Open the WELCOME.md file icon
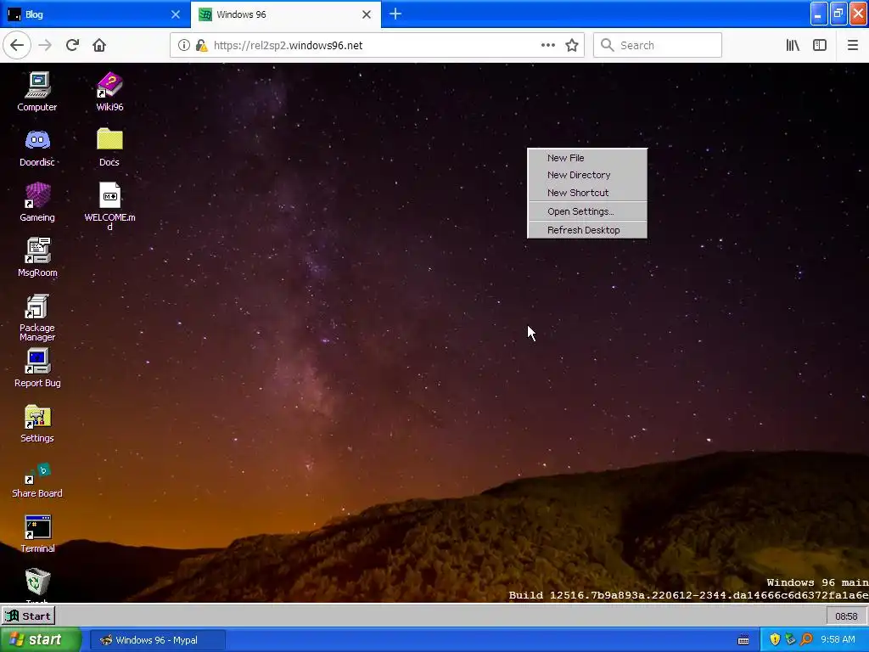869x652 pixels. (109, 206)
